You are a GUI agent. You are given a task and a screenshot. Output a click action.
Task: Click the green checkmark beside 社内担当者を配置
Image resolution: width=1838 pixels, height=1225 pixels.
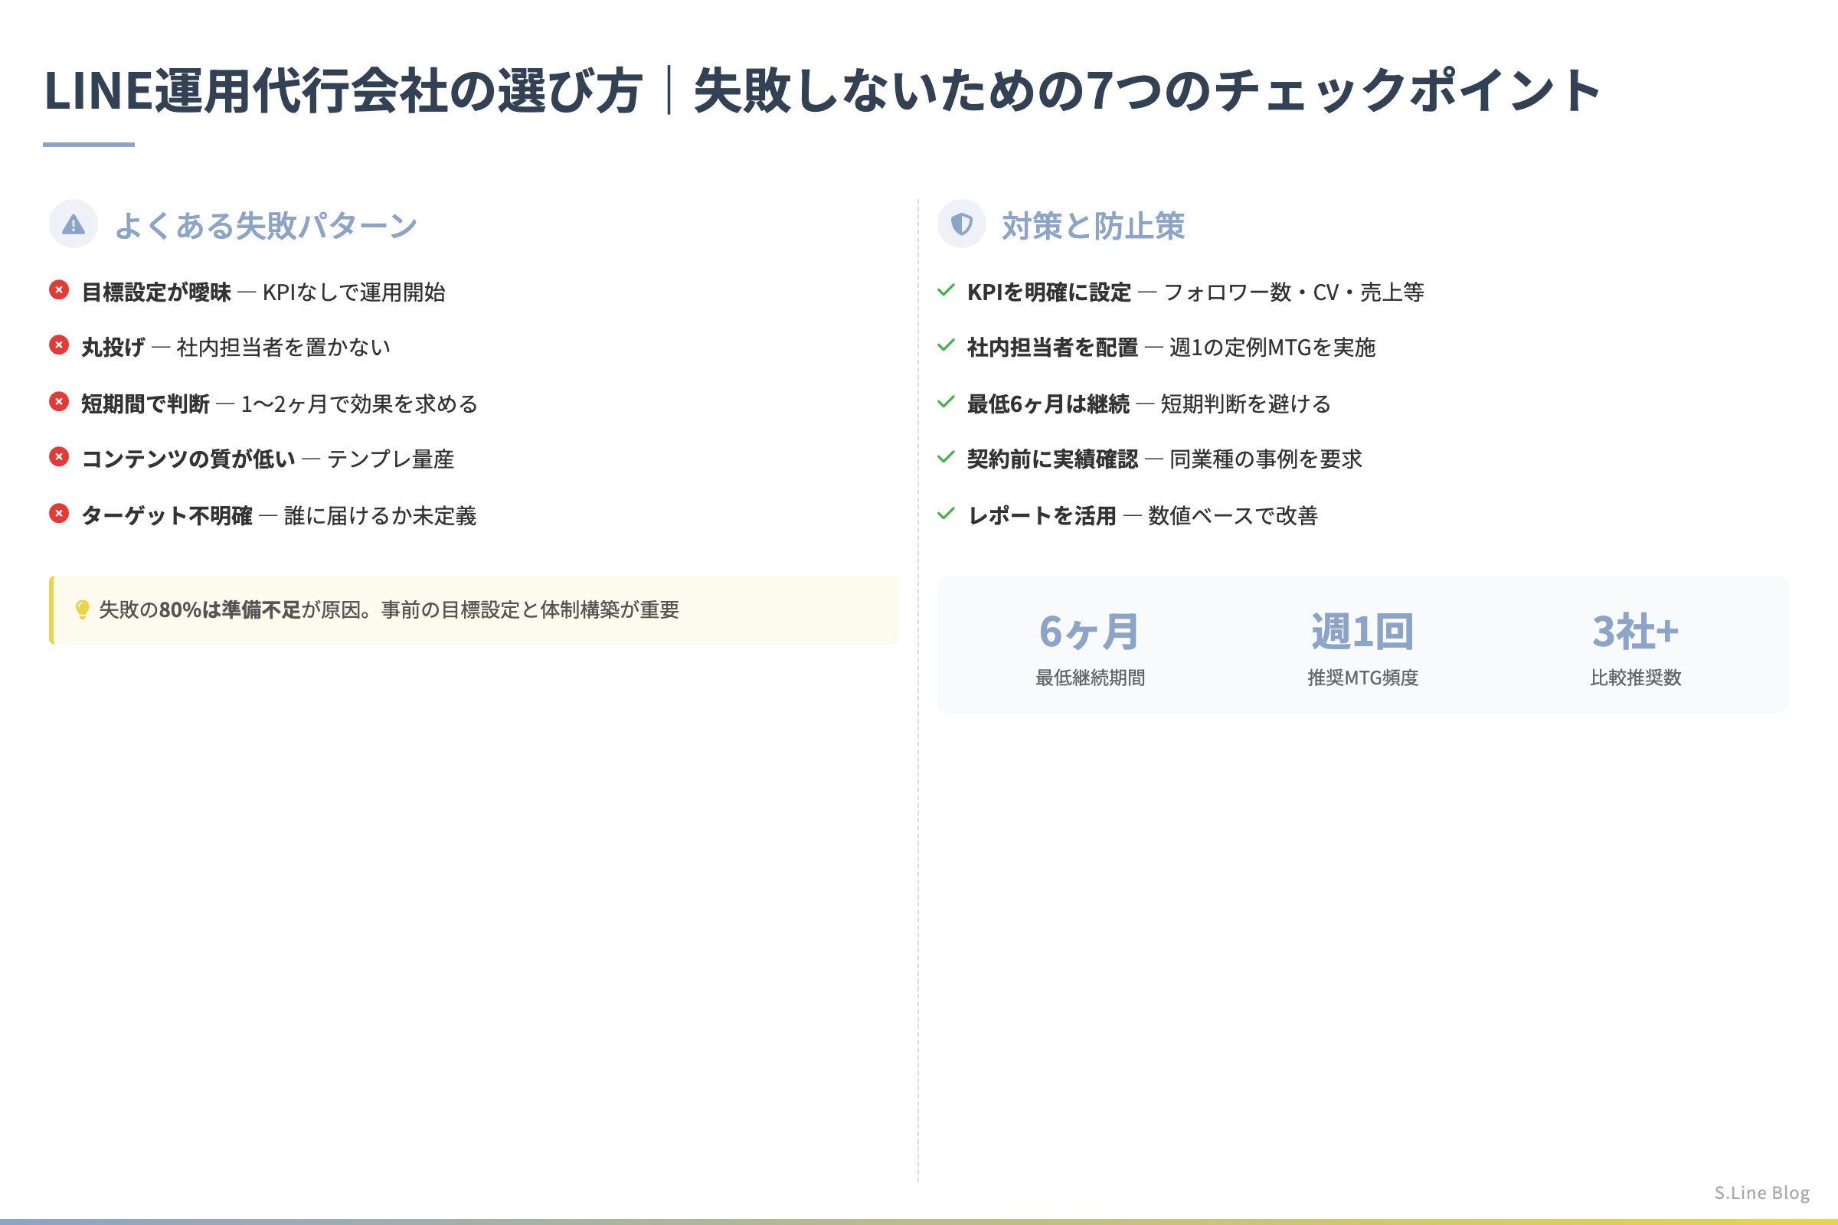946,345
